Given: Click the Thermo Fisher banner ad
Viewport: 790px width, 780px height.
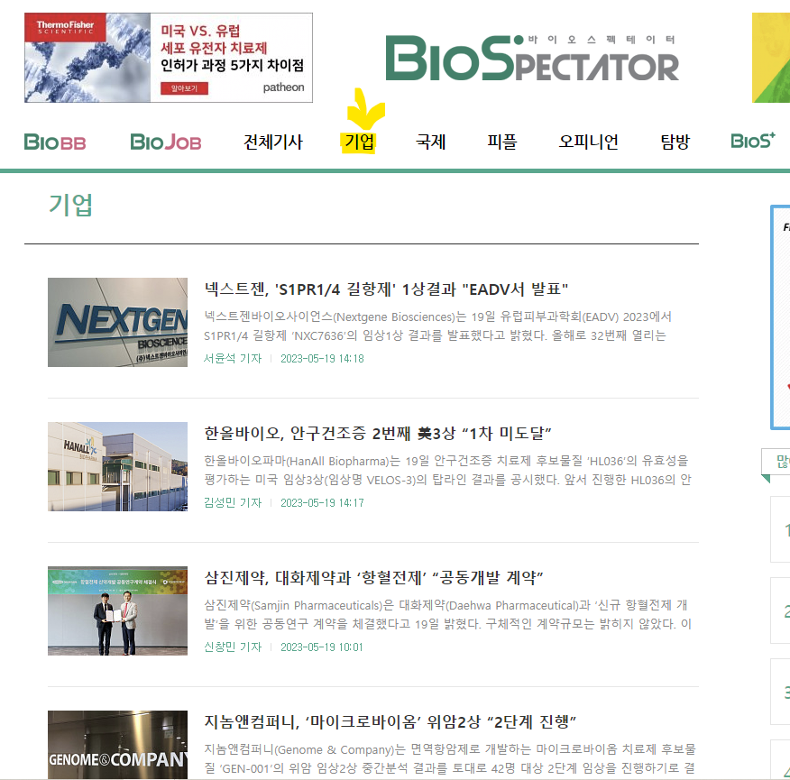Looking at the screenshot, I should tap(169, 58).
